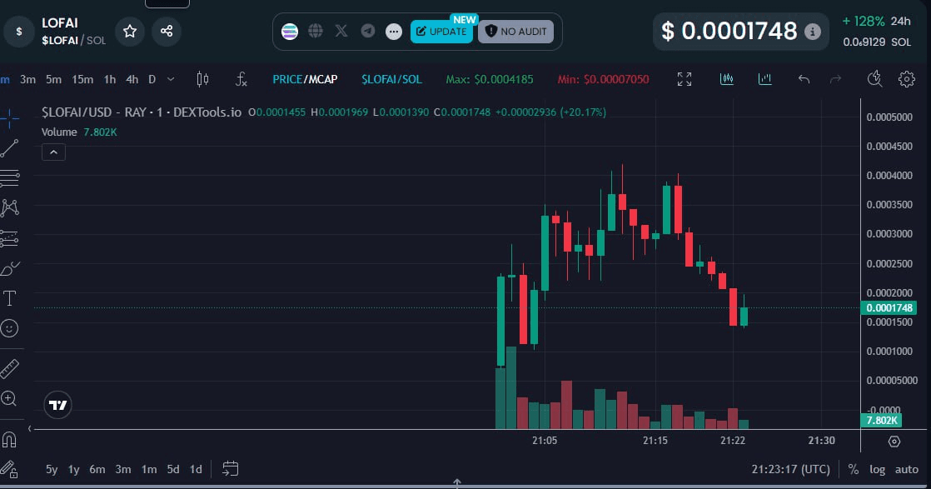Click the LOFAI token logo
Image resolution: width=931 pixels, height=489 pixels.
click(x=19, y=31)
